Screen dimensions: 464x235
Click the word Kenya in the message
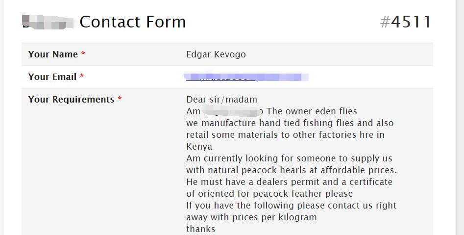pyautogui.click(x=199, y=147)
